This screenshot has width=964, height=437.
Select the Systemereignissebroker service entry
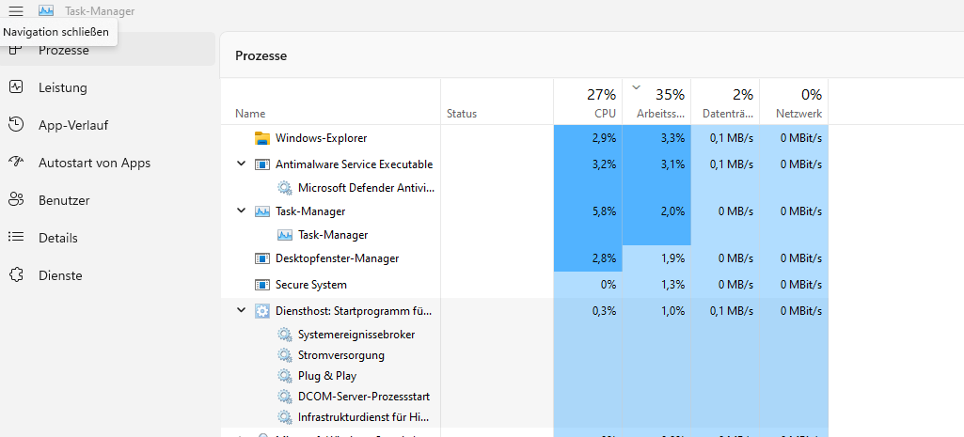[x=525, y=335]
